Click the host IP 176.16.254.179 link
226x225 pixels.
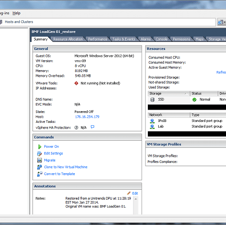coord(87,117)
